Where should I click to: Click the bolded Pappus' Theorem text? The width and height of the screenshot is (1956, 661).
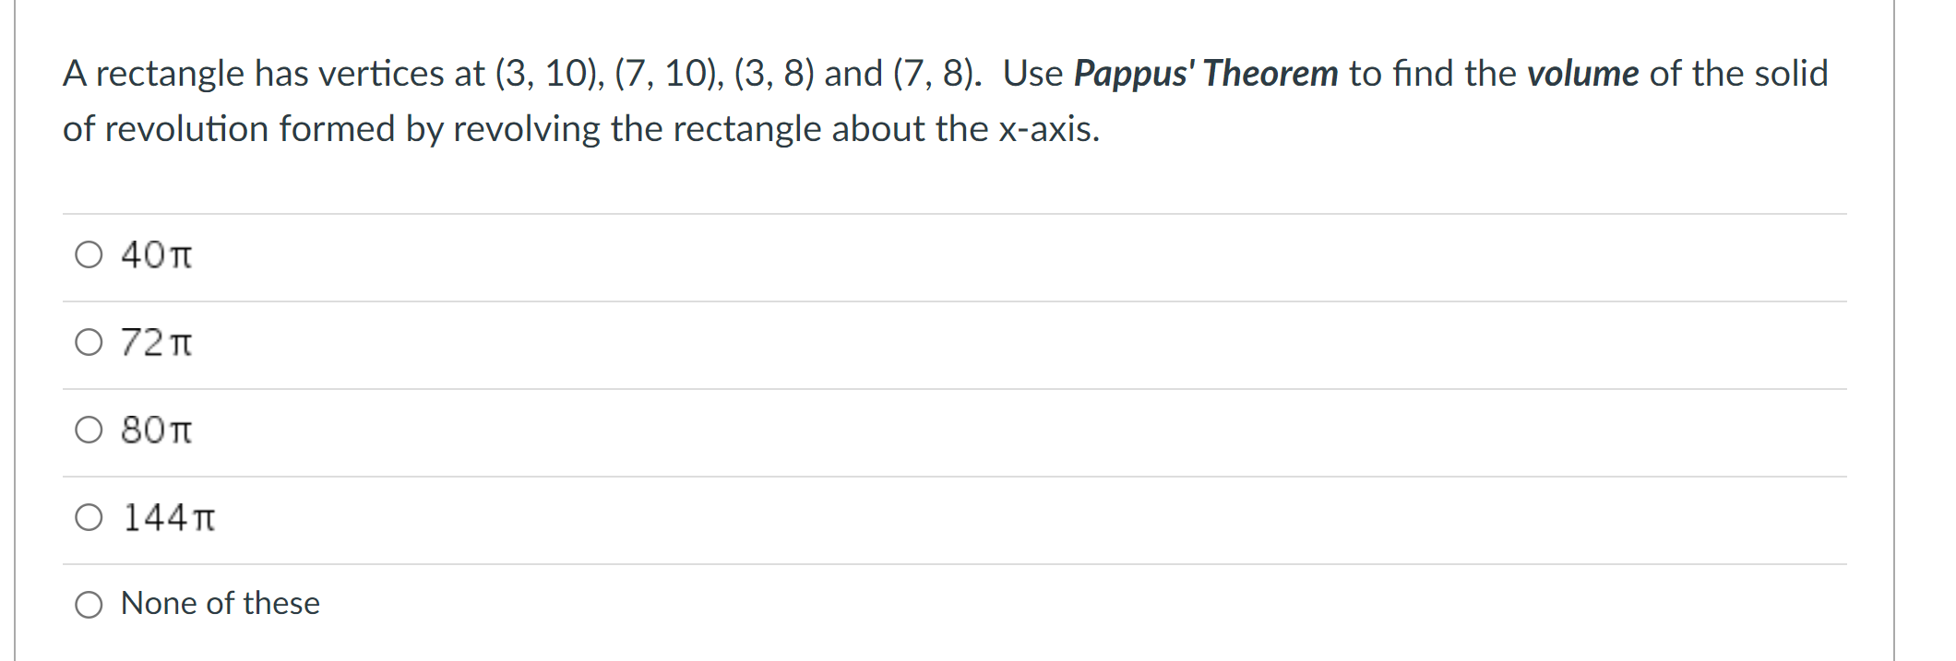pyautogui.click(x=1205, y=72)
